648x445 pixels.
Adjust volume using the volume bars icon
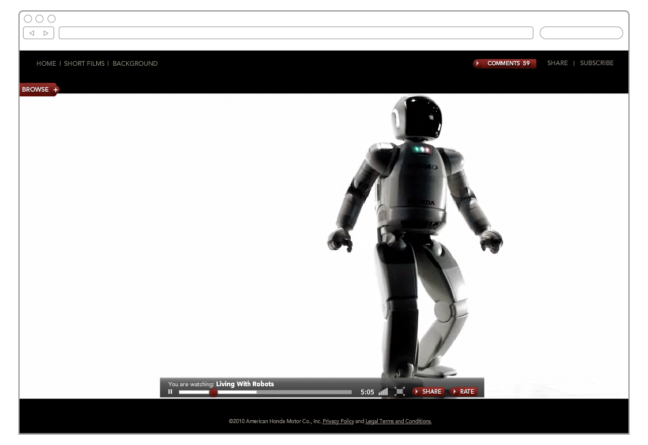click(383, 391)
